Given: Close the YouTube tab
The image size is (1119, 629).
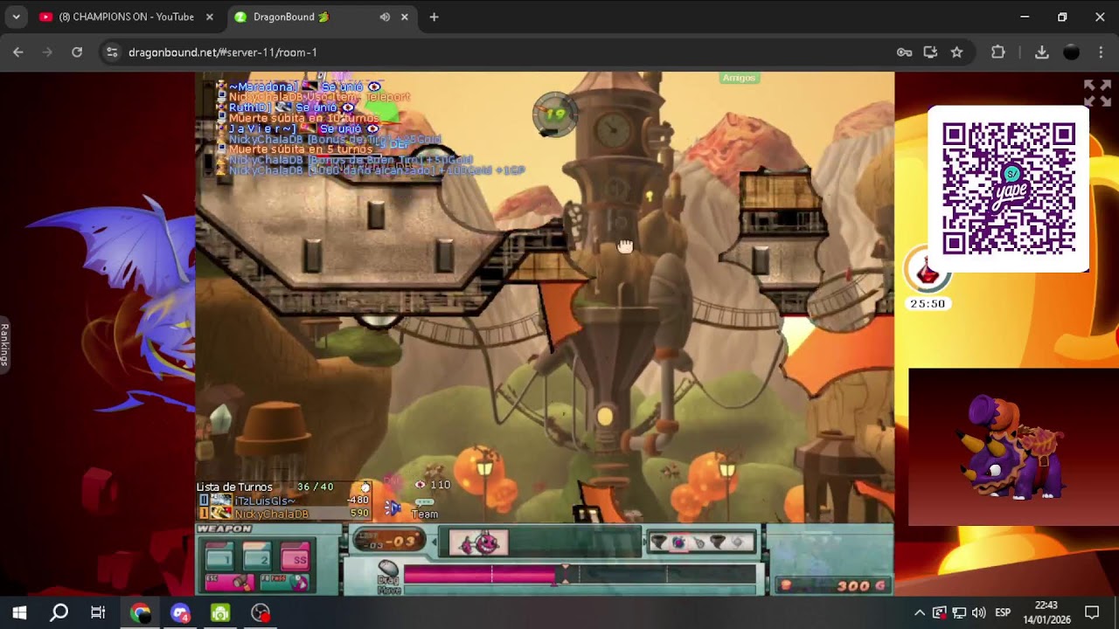Looking at the screenshot, I should [209, 17].
